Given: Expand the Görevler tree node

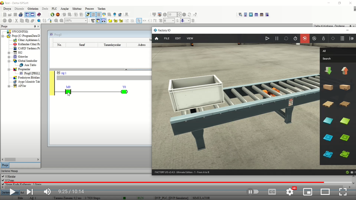Looking at the screenshot, I should click(x=9, y=57).
